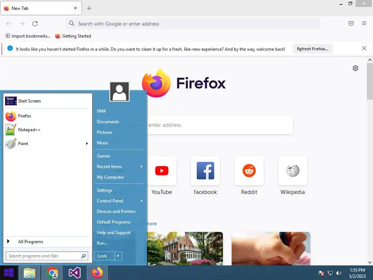Dismiss the refresh Firefox notification bar
Viewport: 373px width, 280px height.
point(364,48)
